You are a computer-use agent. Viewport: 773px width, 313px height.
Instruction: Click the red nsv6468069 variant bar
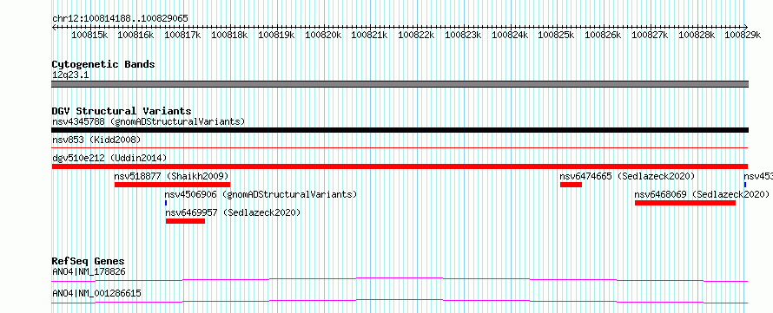pos(685,203)
